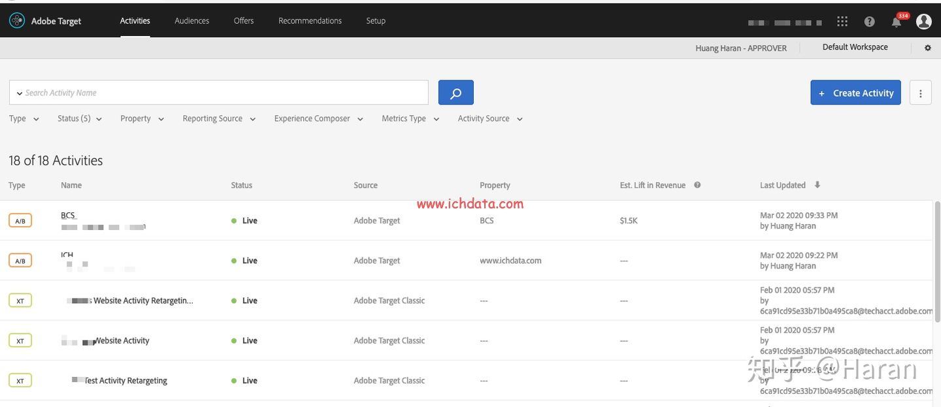Open the Default Workspace selector
Viewport: 941px width, 407px height.
point(855,47)
